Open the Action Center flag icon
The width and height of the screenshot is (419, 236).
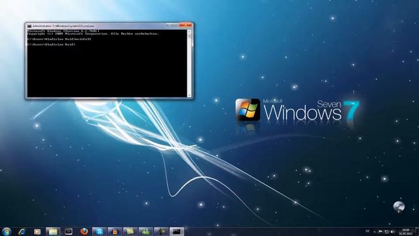point(380,231)
